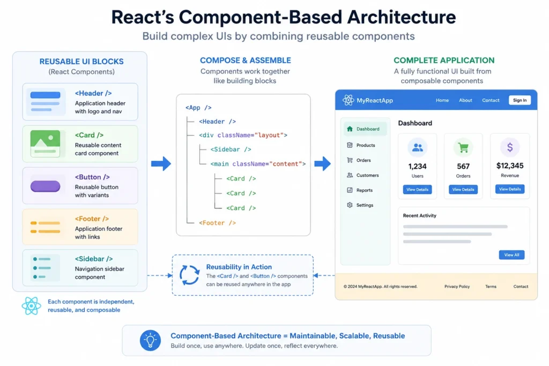This screenshot has height=366, width=549.
Task: Click the '<Footer />' title in blocks list
Action: (92, 219)
